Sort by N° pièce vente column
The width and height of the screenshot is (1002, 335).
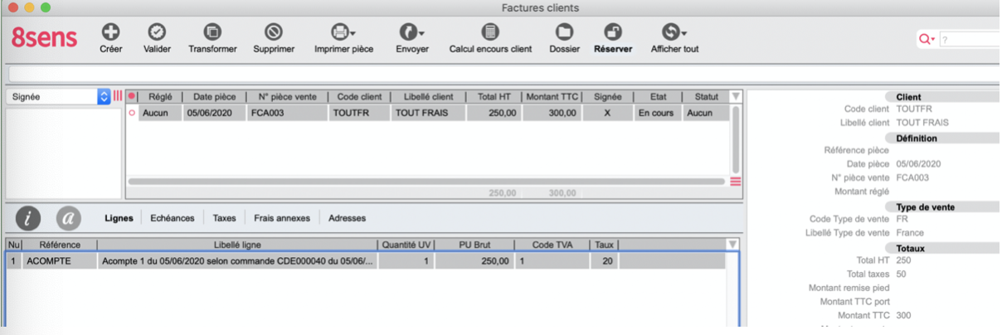pos(287,96)
